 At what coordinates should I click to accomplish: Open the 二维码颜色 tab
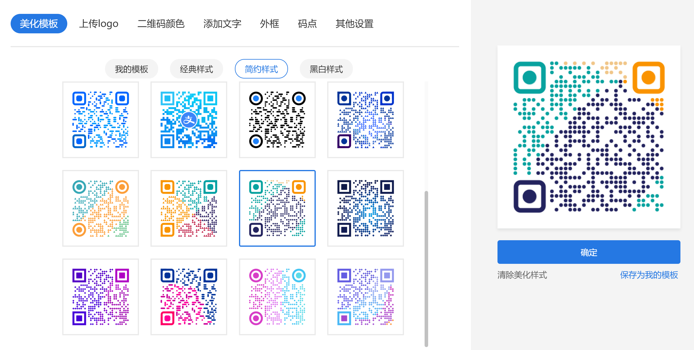[x=161, y=24]
